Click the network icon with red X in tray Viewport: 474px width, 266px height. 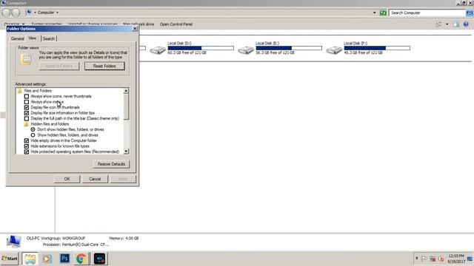click(433, 259)
